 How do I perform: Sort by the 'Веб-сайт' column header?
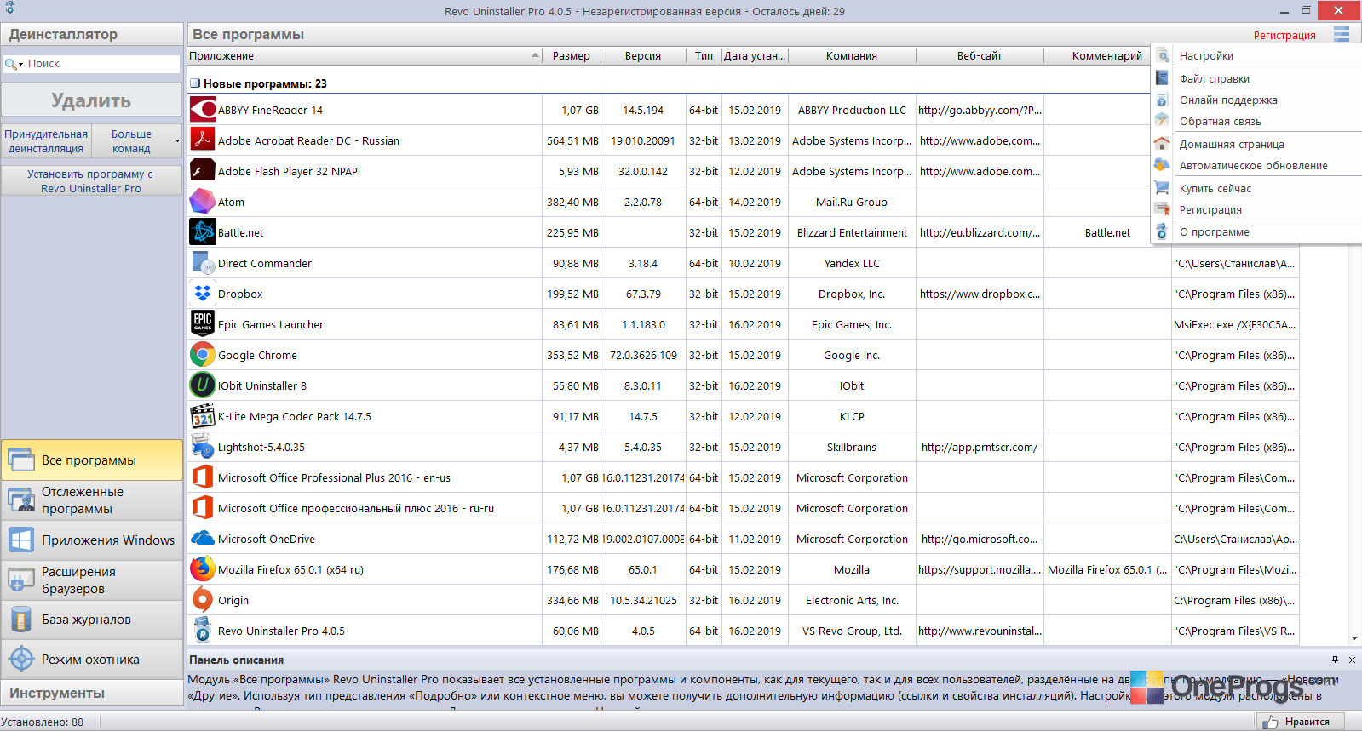click(x=980, y=56)
